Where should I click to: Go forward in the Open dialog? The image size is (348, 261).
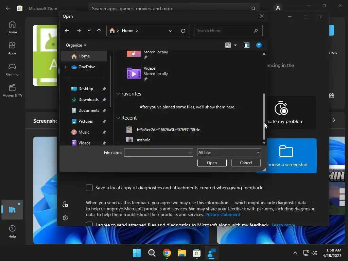[79, 31]
